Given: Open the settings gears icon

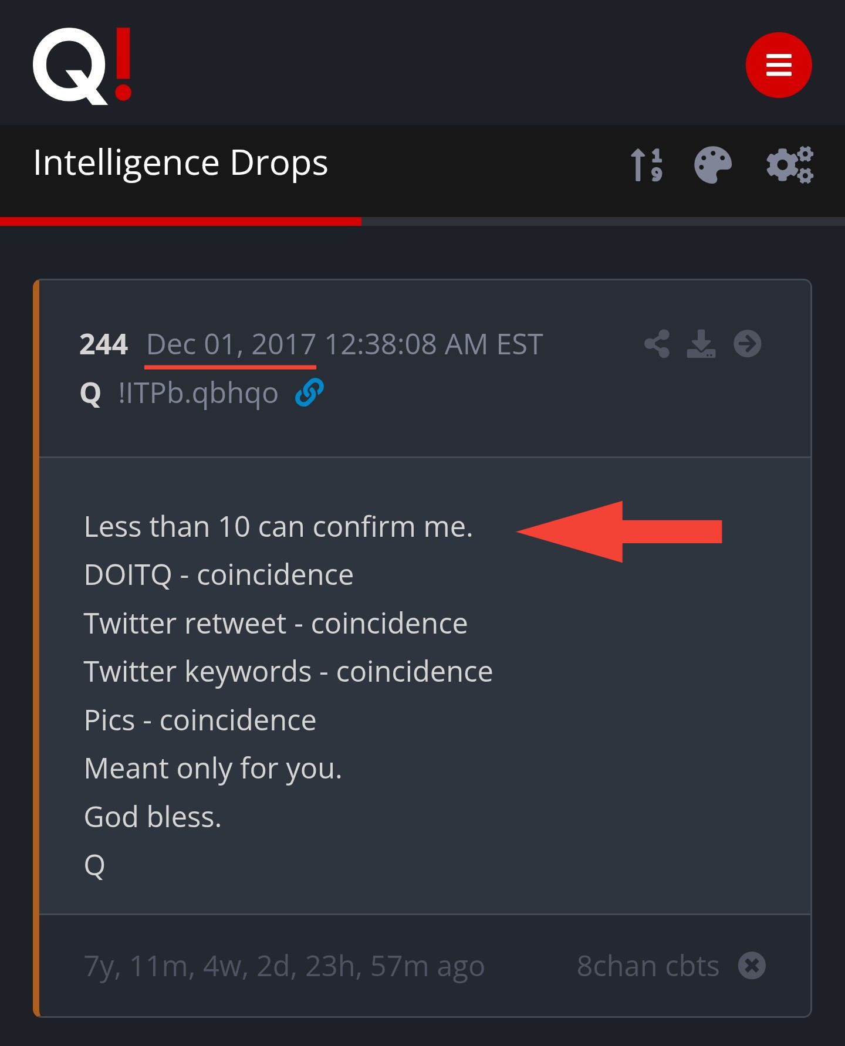Looking at the screenshot, I should (790, 165).
